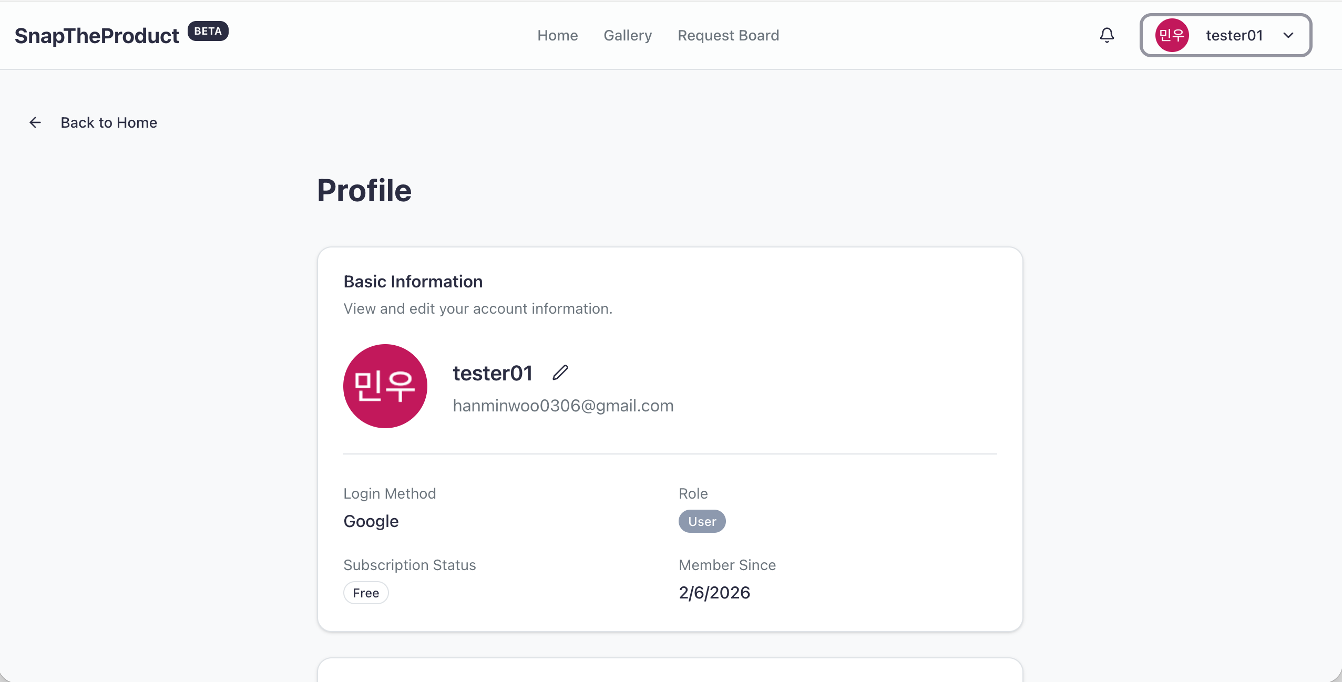Click the Free subscription badge

[x=366, y=593]
